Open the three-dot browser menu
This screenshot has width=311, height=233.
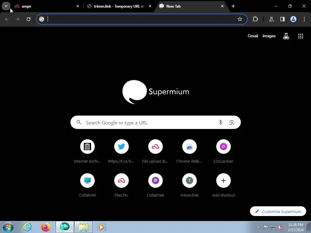tap(304, 19)
